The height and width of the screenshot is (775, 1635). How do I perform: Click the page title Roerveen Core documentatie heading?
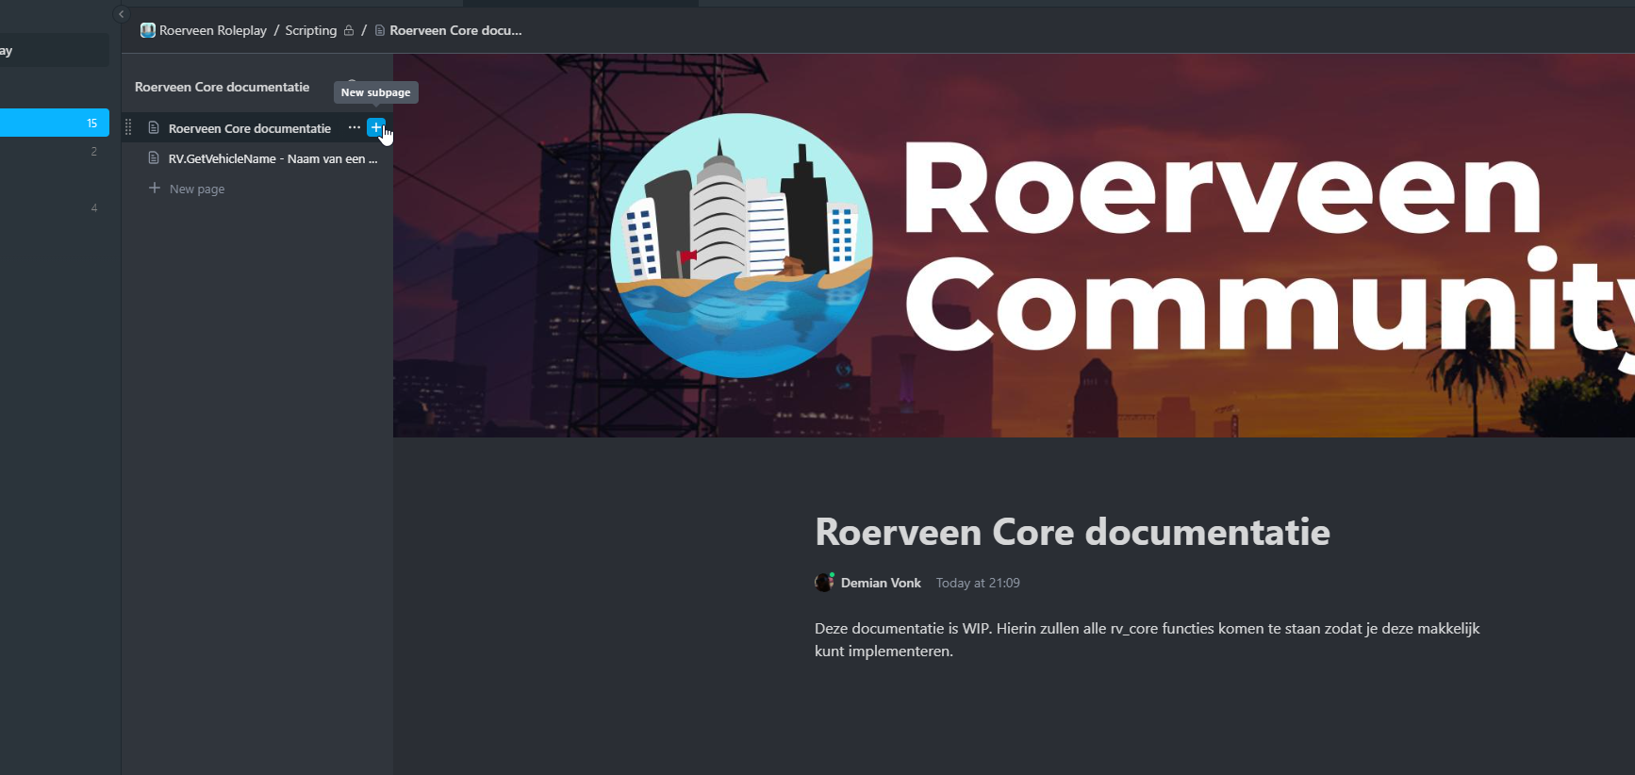coord(1072,532)
